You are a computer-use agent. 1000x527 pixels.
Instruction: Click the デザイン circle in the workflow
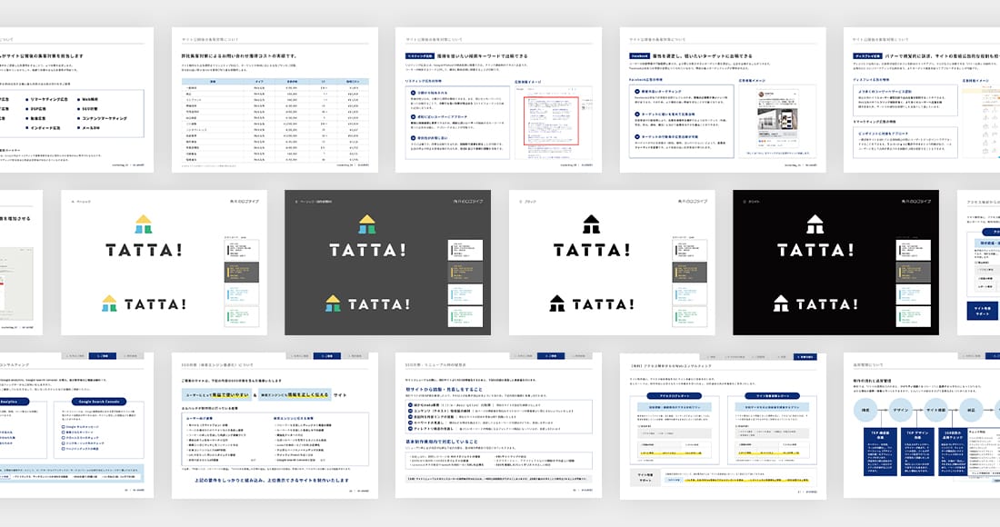(901, 411)
